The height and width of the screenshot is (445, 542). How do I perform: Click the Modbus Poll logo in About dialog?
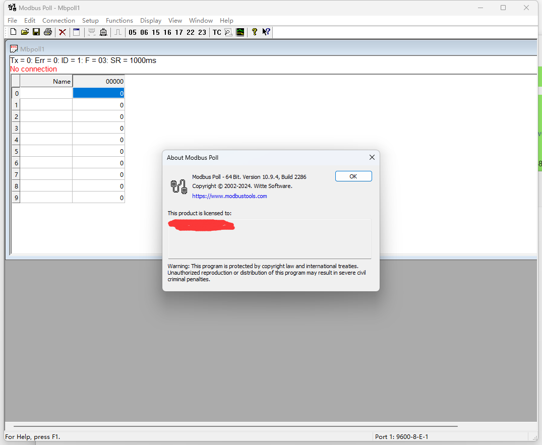[179, 186]
